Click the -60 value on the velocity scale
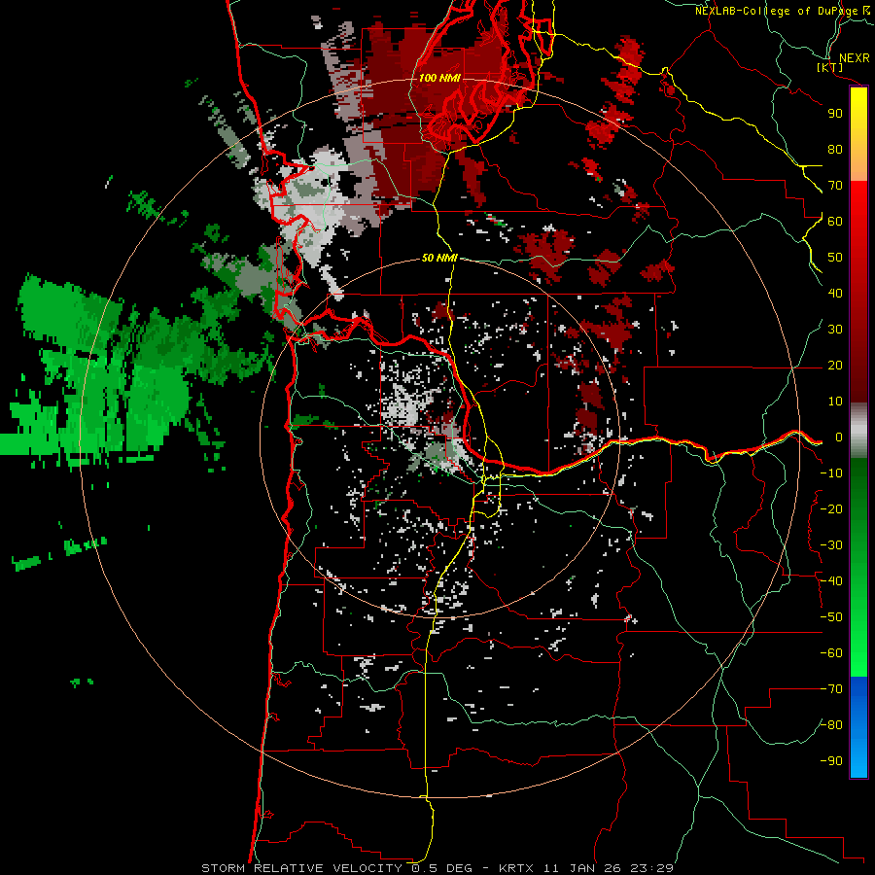 [831, 653]
